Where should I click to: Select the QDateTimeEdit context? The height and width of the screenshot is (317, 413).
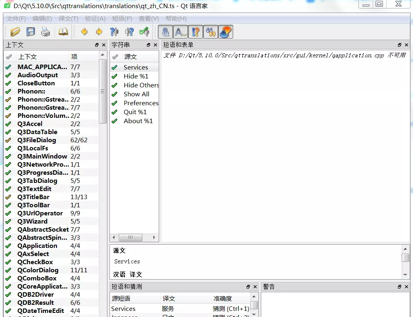(x=51, y=310)
